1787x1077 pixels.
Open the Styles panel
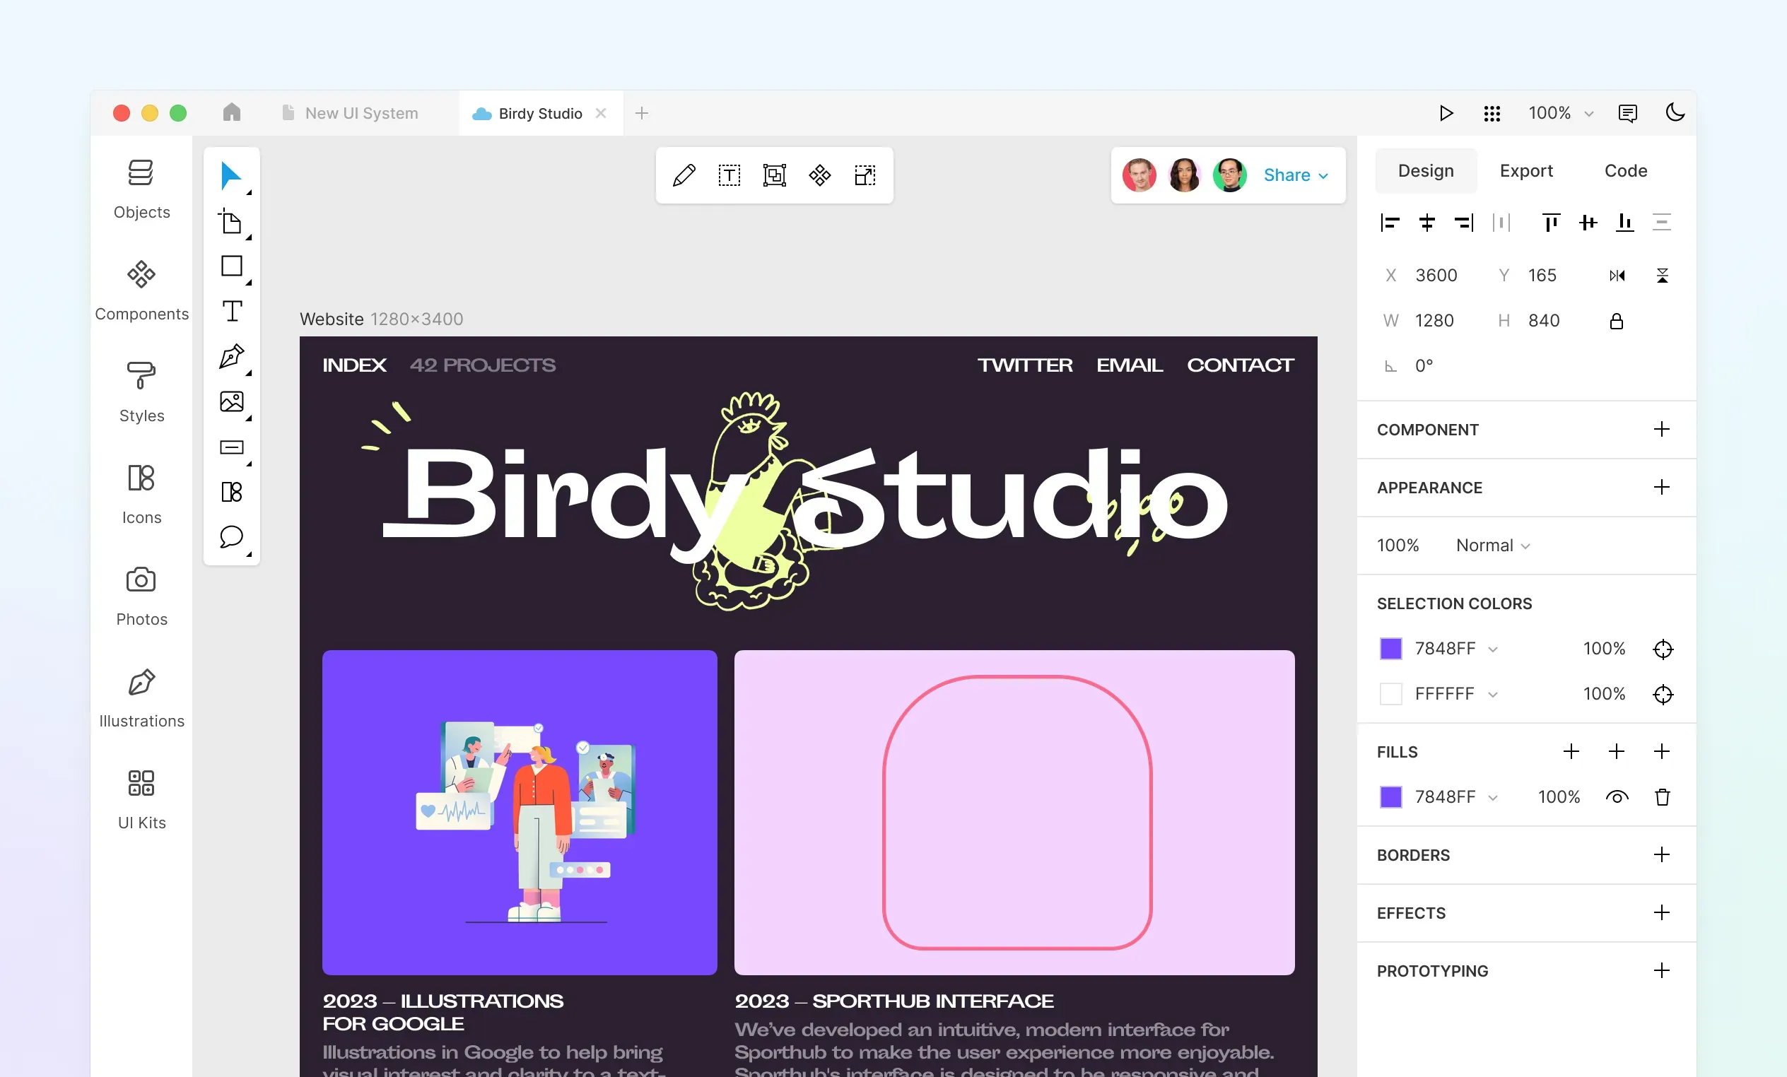[x=141, y=392]
